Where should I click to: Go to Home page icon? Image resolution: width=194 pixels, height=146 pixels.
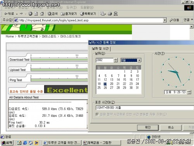(42, 14)
